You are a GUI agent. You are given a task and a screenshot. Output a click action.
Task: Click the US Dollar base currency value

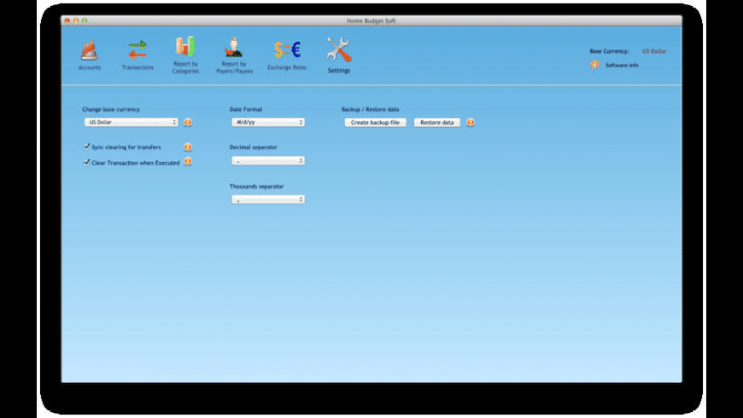click(x=654, y=51)
